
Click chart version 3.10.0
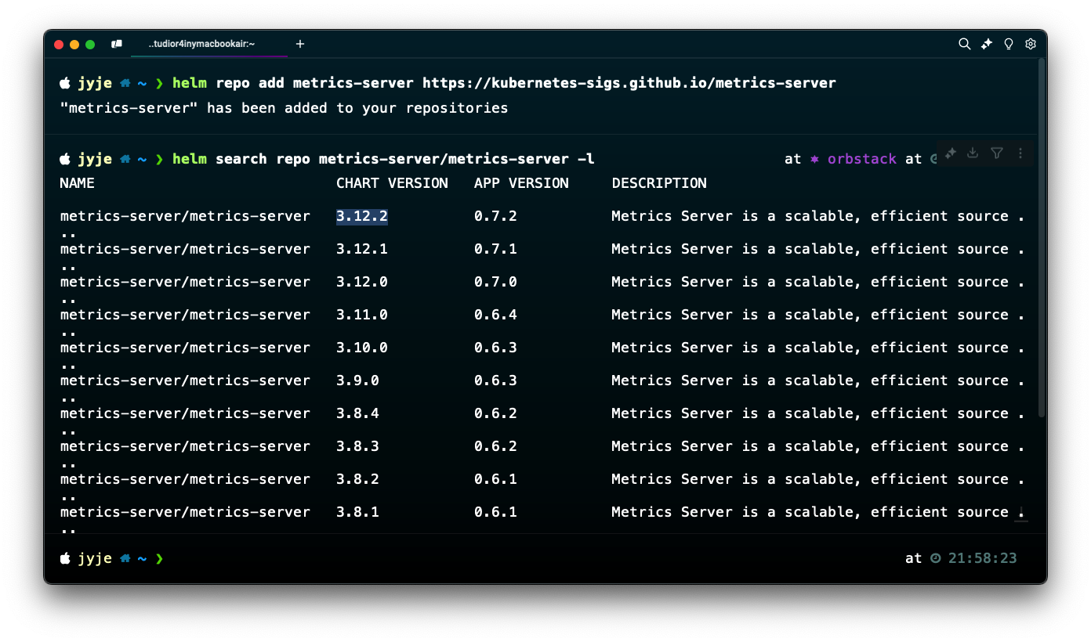(x=362, y=348)
